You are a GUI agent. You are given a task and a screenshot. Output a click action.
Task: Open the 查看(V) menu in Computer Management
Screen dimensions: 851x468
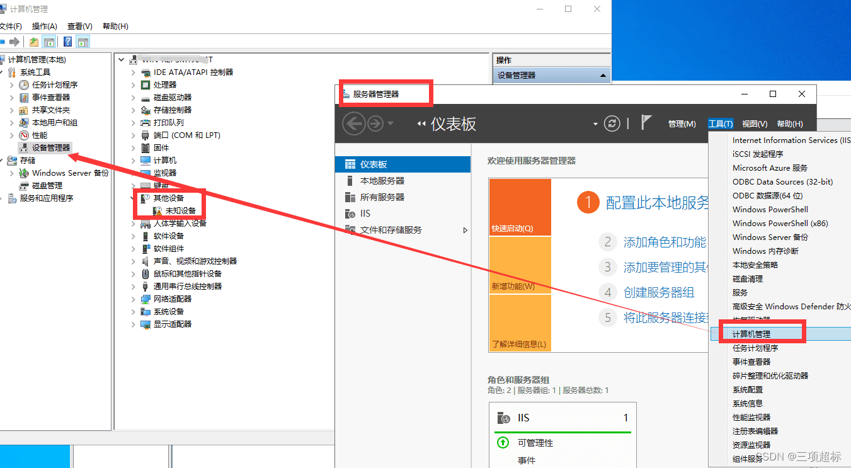point(78,26)
